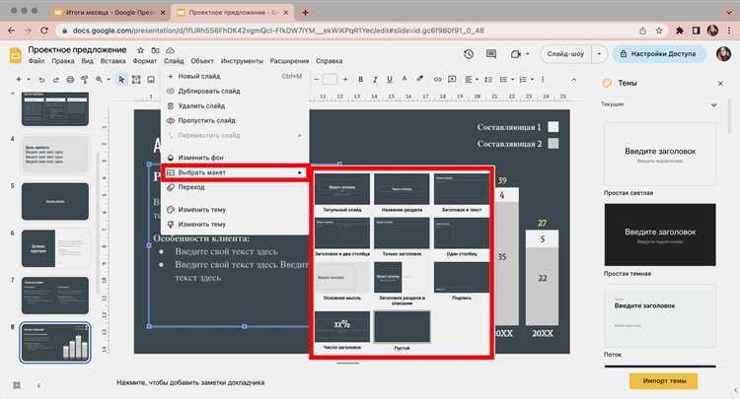The width and height of the screenshot is (740, 399).
Task: Open the Слайд-шоу dropdown arrow
Action: click(x=599, y=54)
